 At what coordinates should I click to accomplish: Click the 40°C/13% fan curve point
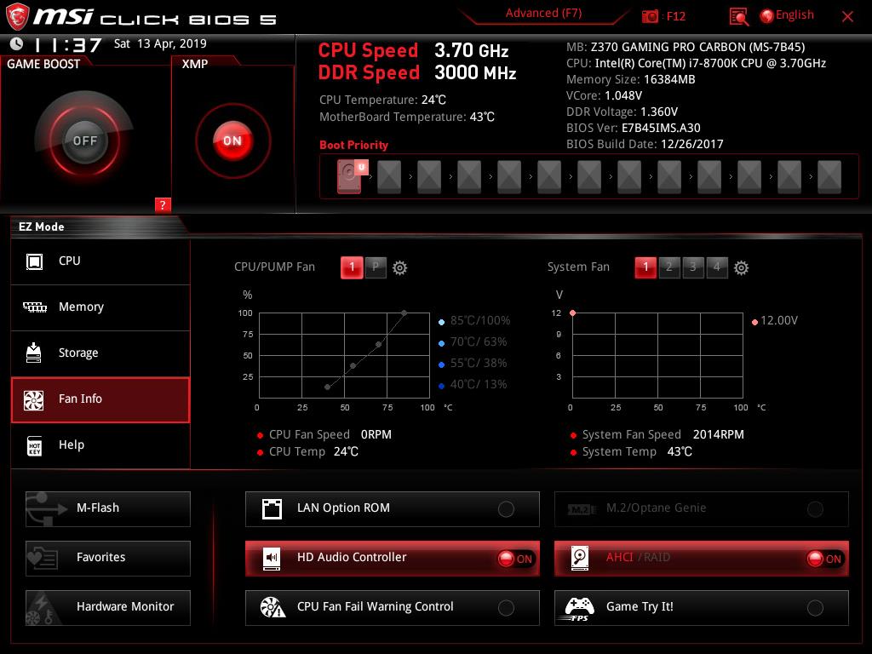coord(328,387)
